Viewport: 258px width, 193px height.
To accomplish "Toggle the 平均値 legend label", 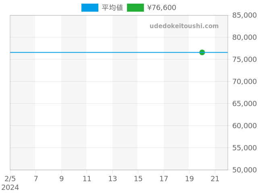I will tap(112, 8).
